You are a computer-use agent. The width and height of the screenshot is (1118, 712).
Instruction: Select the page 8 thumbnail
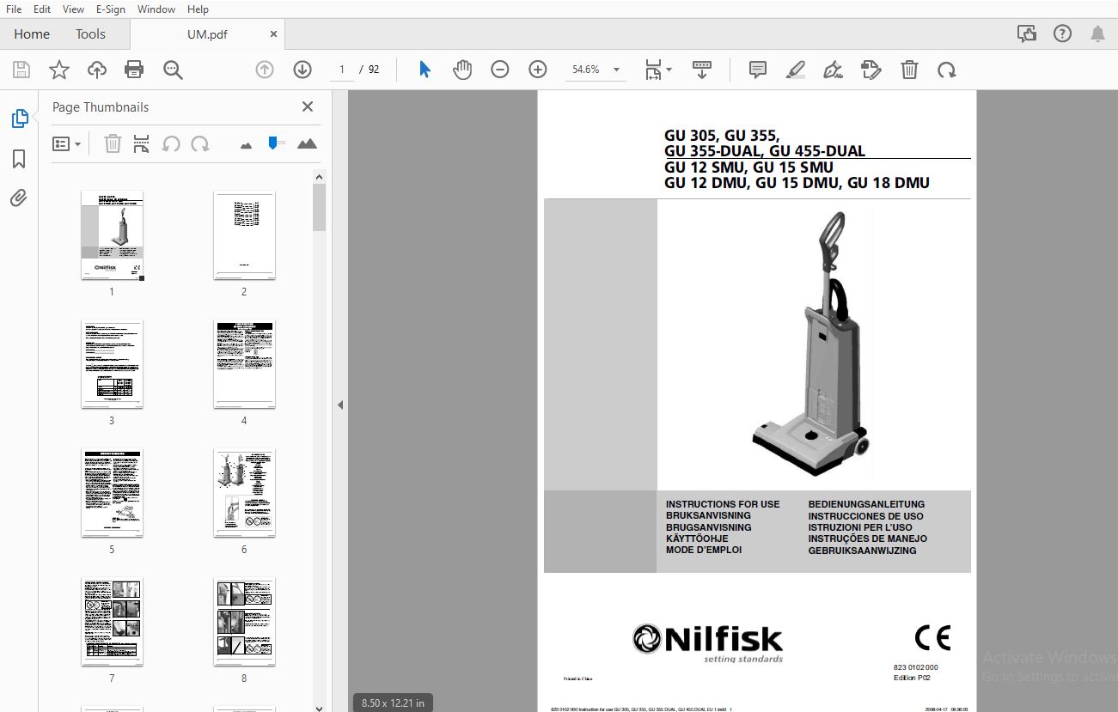click(244, 622)
